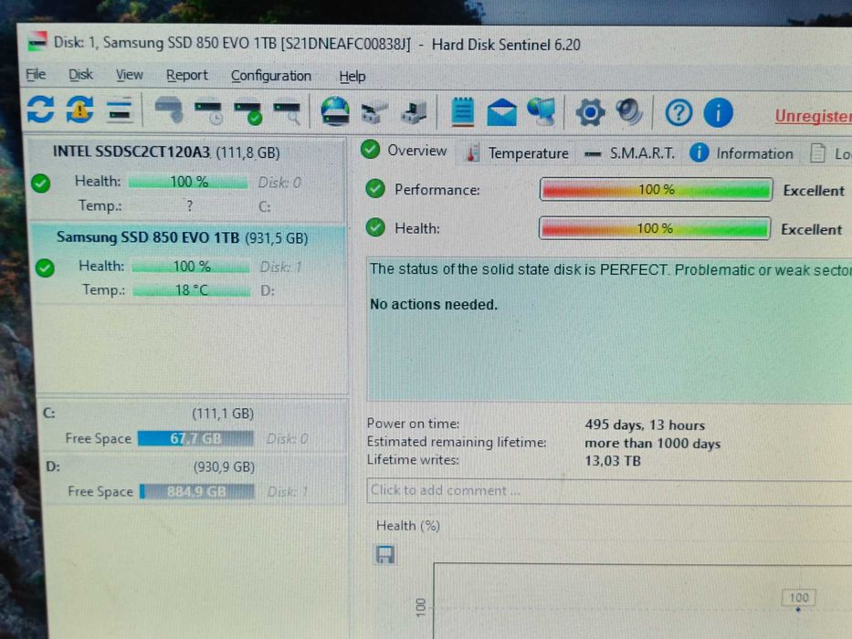The image size is (852, 639).
Task: Click the D: free space 884,9 GB bar
Action: (x=196, y=492)
